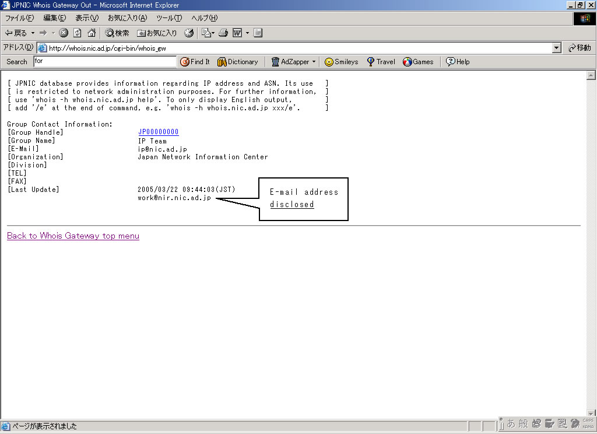The height and width of the screenshot is (434, 597).
Task: Click the IME dictionary properties icon
Action: (563, 423)
